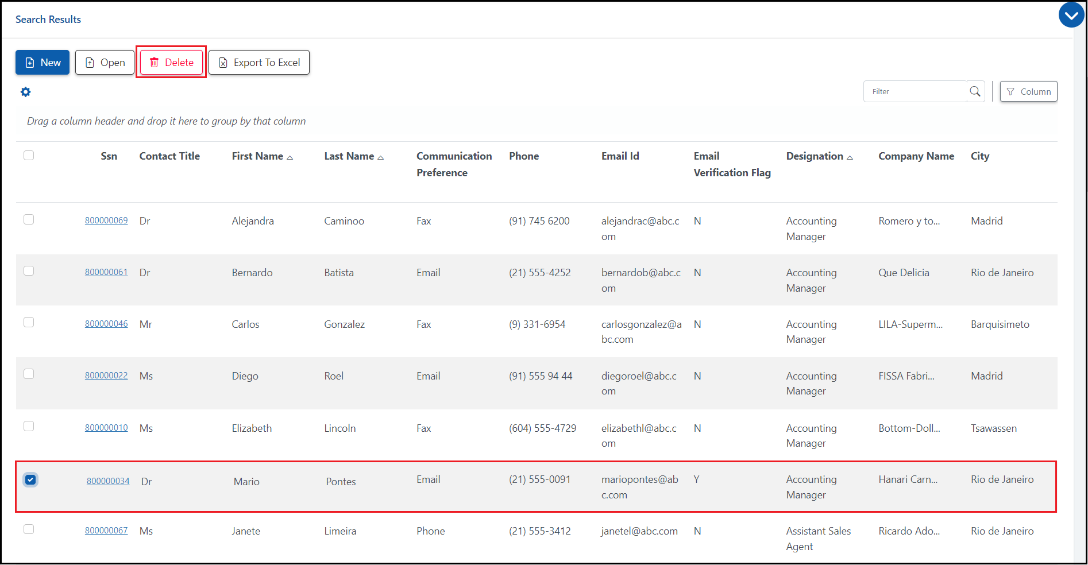Screen dimensions: 1088x565
Task: Sort by Last Name column
Action: pos(349,156)
